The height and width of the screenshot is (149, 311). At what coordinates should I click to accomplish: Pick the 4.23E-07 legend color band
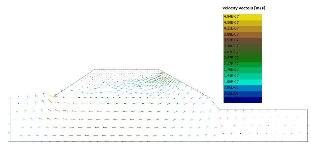(243, 29)
